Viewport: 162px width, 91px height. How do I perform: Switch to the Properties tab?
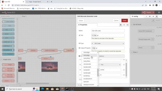(87, 25)
